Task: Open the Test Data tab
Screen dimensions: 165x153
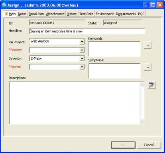Action: click(86, 14)
